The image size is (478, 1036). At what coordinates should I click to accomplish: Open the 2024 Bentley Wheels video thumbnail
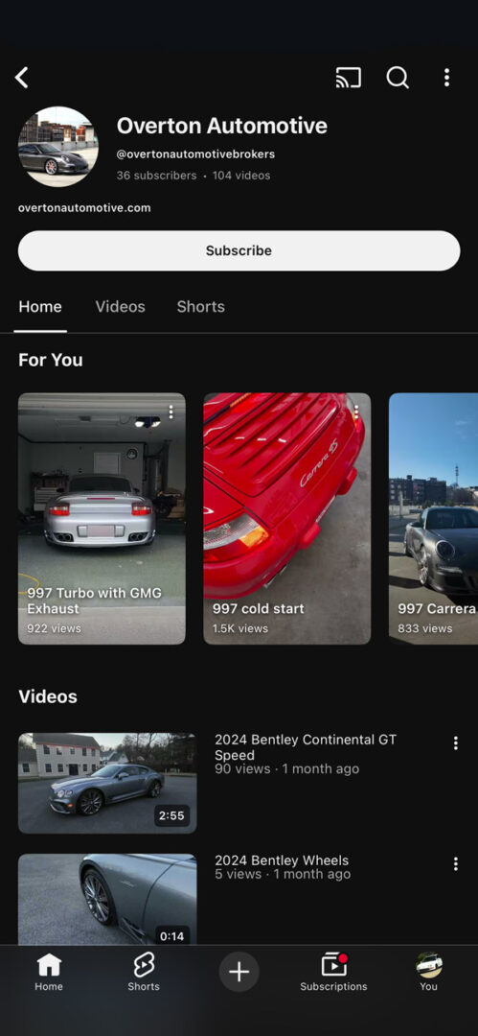(107, 899)
